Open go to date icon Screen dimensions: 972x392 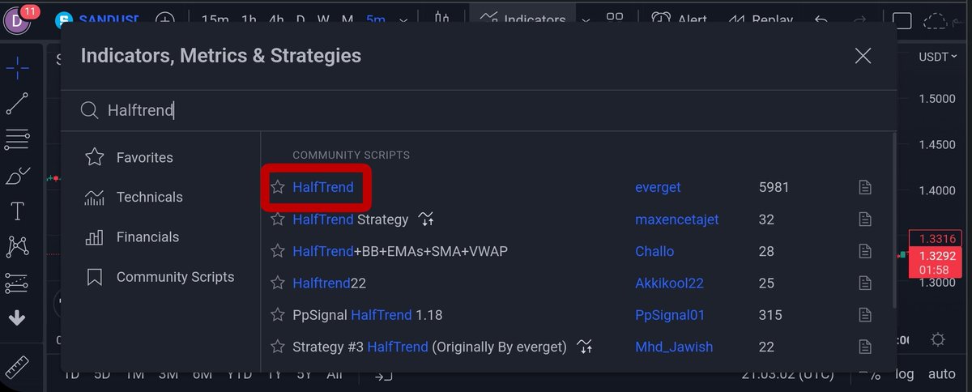coord(383,375)
